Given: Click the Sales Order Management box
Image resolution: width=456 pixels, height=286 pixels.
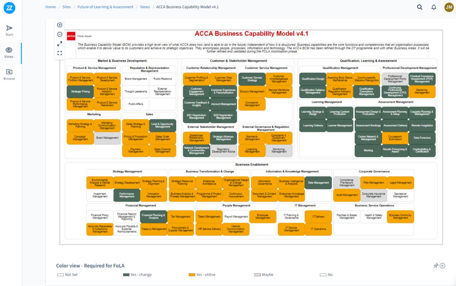Looking at the screenshot, I should (x=162, y=138).
